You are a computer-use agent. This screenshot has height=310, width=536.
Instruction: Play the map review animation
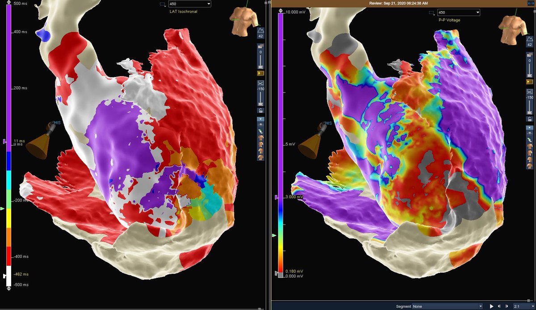tap(491, 306)
